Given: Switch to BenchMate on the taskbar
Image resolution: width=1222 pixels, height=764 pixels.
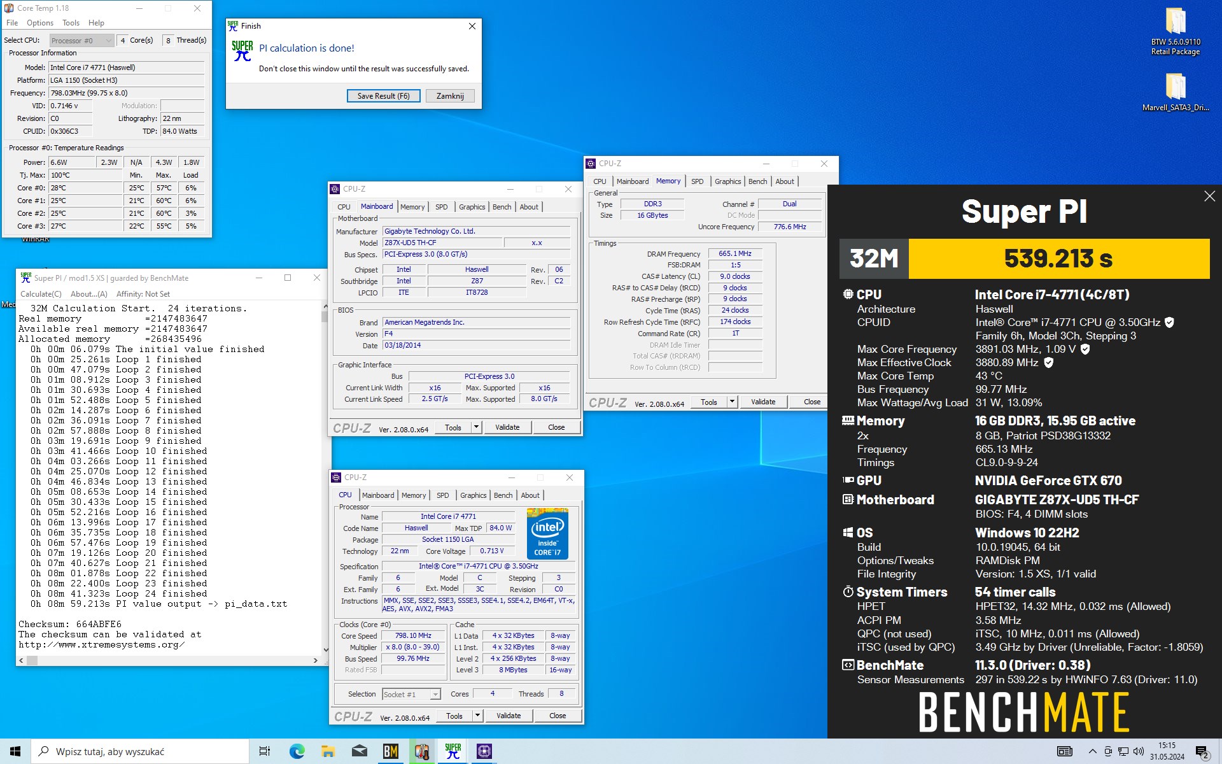Looking at the screenshot, I should [390, 751].
